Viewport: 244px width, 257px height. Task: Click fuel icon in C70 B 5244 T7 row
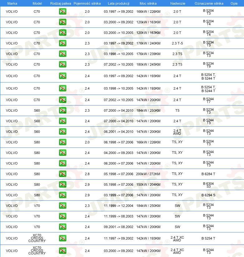(x=62, y=100)
